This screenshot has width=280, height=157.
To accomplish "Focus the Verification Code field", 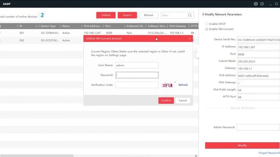I will (137, 85).
